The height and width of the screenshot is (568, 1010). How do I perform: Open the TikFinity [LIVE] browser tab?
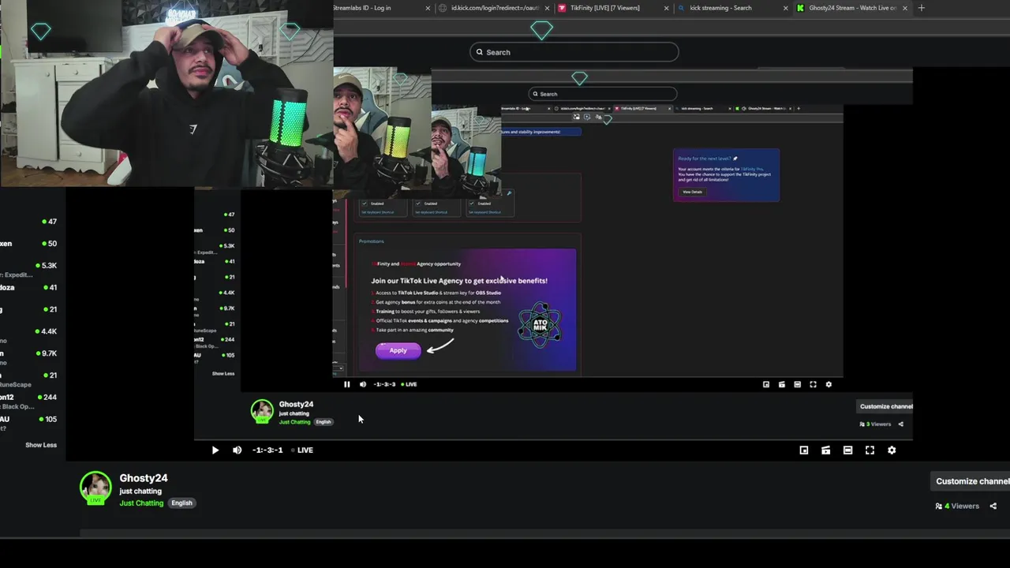[604, 8]
